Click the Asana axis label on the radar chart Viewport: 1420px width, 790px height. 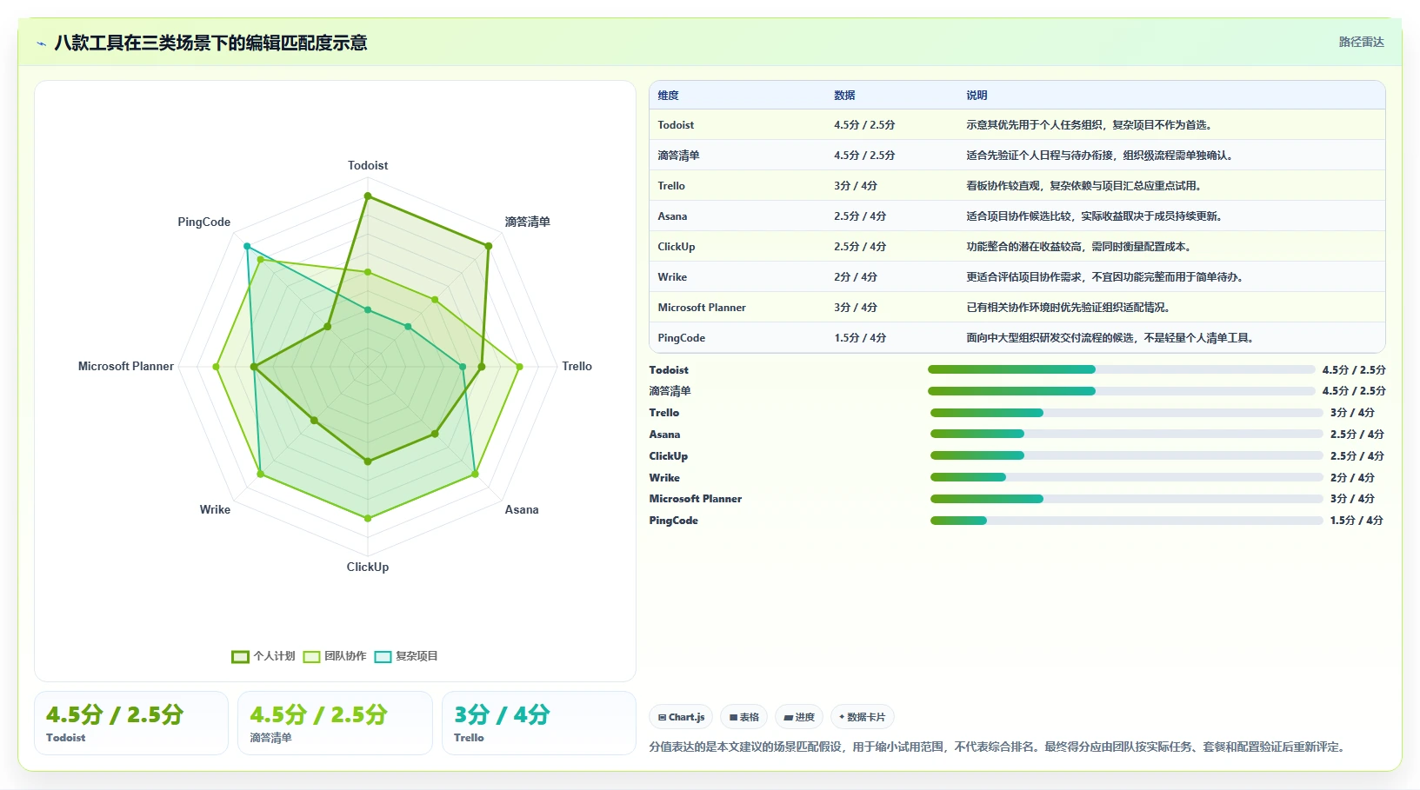coord(522,510)
